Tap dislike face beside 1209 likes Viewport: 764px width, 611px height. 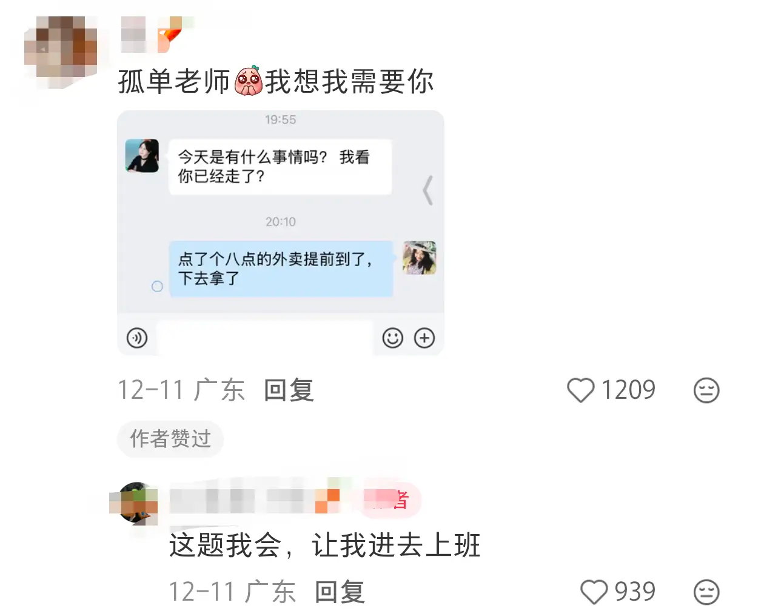point(706,390)
